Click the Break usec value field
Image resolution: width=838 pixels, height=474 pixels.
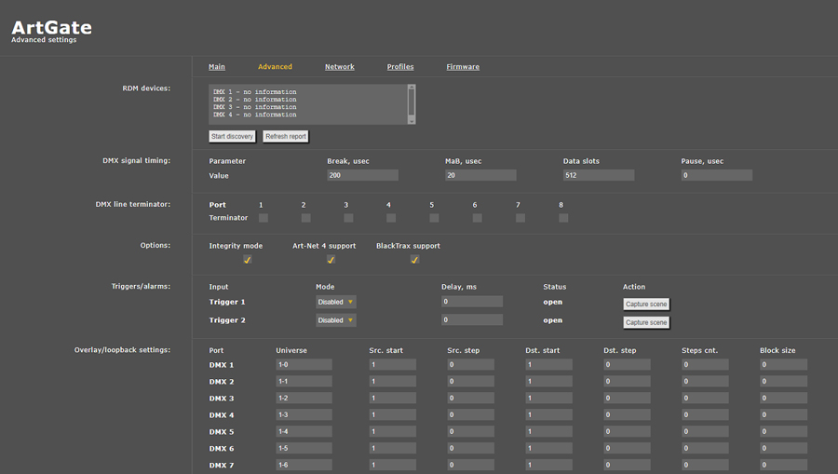pyautogui.click(x=362, y=175)
